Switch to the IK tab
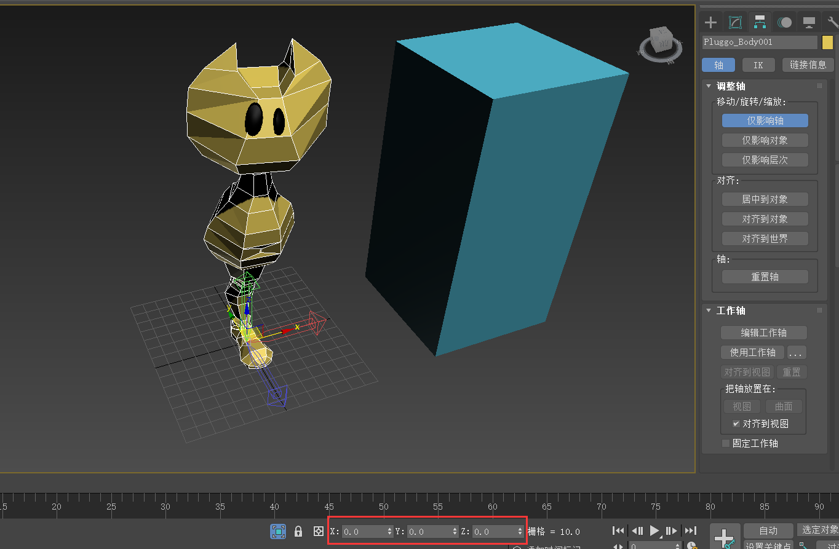This screenshot has width=839, height=549. click(x=758, y=65)
